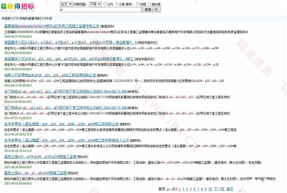Go to 上一页 previous page
287x193 pixels.
pyautogui.click(x=171, y=189)
